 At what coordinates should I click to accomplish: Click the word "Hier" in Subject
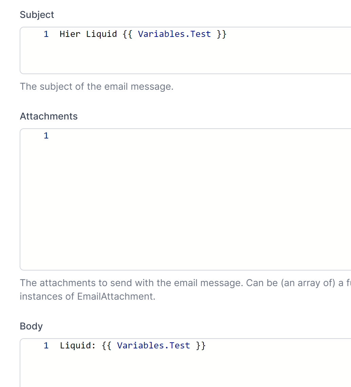[70, 34]
